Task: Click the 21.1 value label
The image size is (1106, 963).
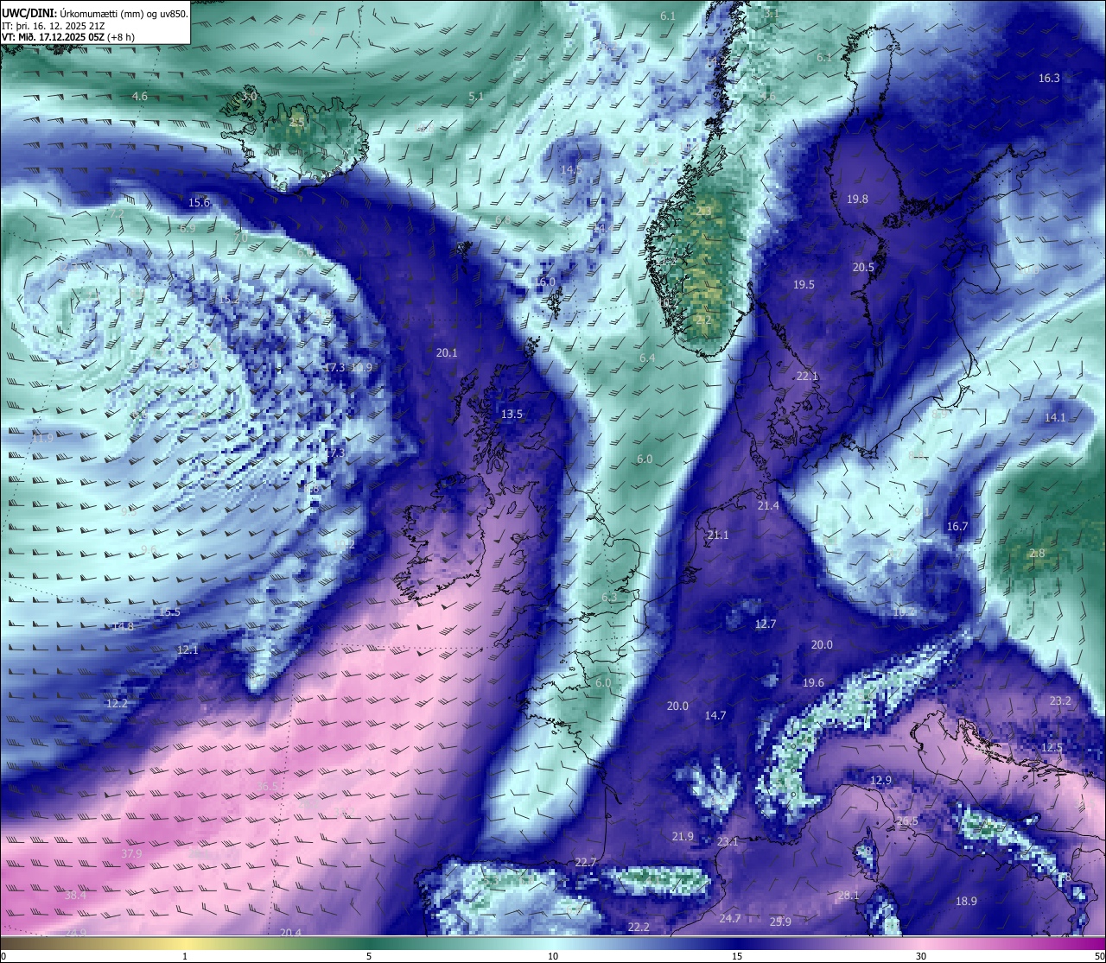Action: point(718,535)
